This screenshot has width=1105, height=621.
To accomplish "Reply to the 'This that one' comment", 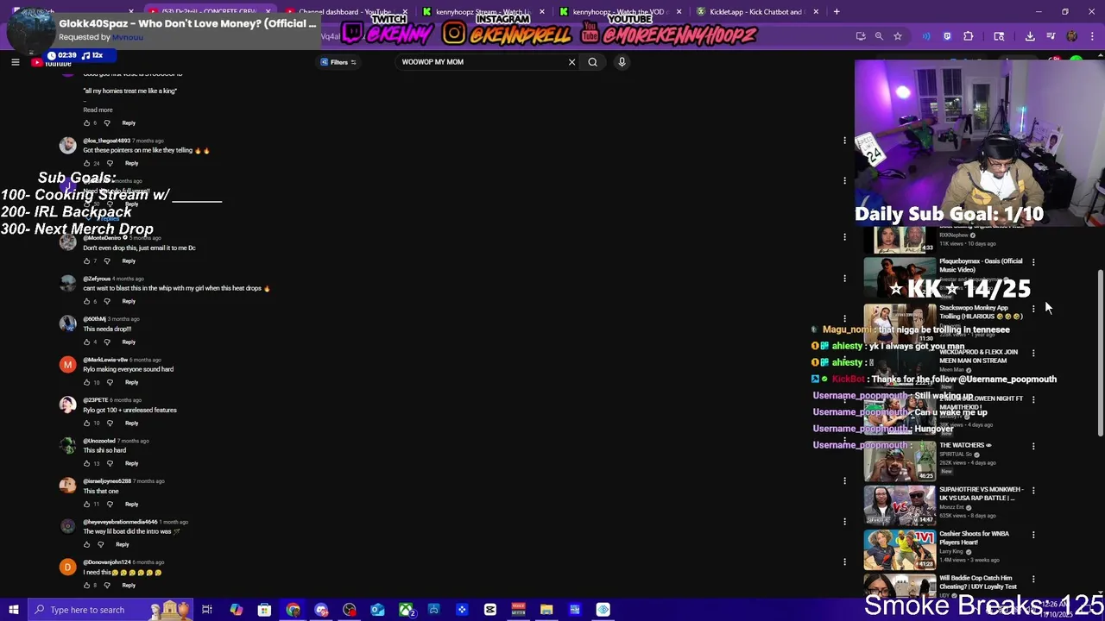I will (x=131, y=504).
